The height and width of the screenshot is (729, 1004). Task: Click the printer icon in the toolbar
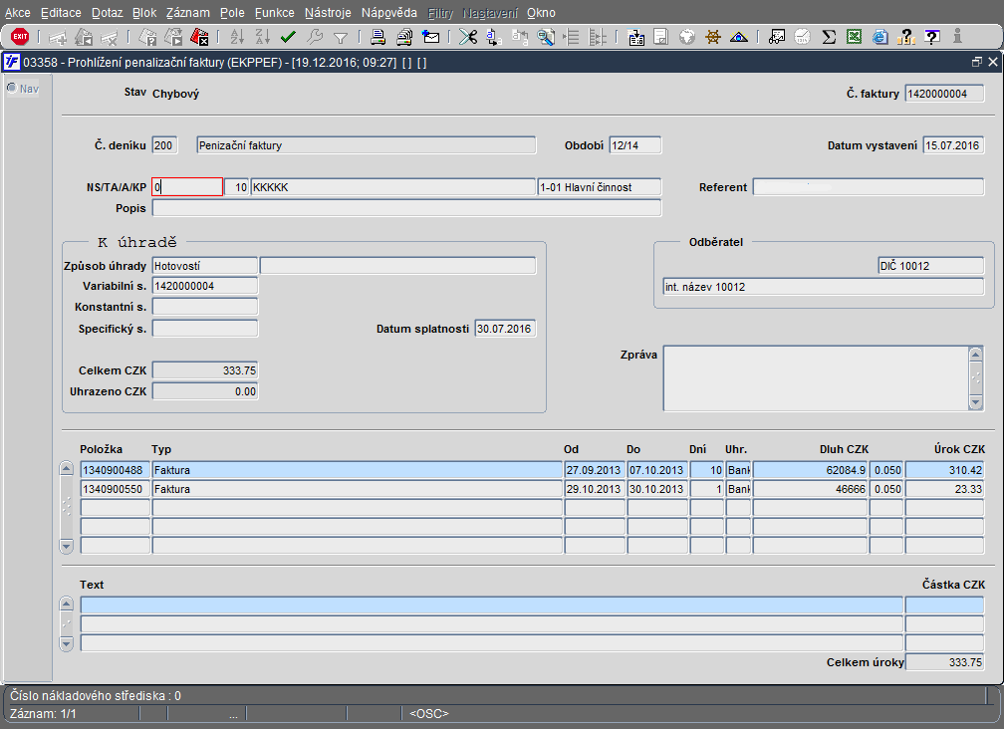(378, 37)
